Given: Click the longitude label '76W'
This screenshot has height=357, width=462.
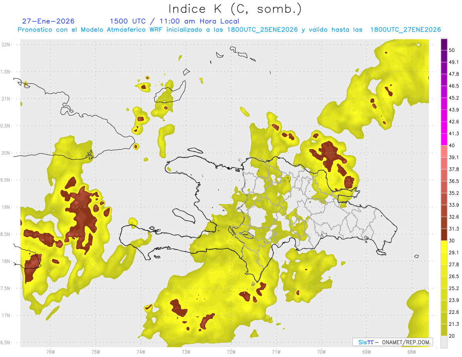Looking at the screenshot, I should (x=50, y=352).
